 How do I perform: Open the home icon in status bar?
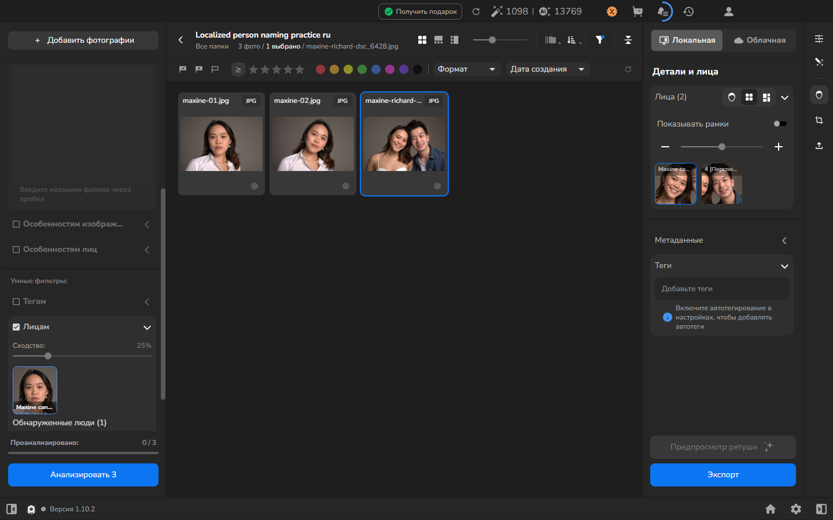tap(771, 509)
